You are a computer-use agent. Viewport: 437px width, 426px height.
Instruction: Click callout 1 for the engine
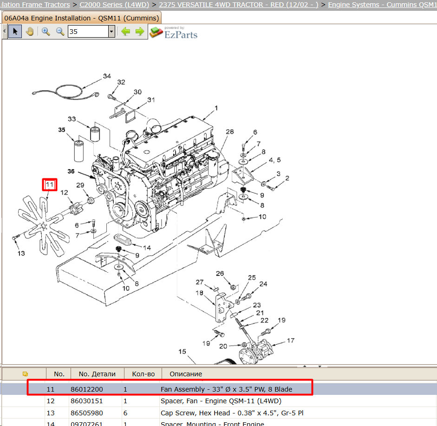click(x=216, y=108)
